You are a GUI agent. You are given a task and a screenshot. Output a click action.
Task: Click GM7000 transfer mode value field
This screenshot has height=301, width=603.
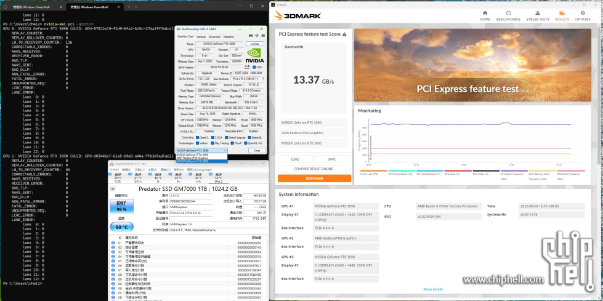[190, 212]
